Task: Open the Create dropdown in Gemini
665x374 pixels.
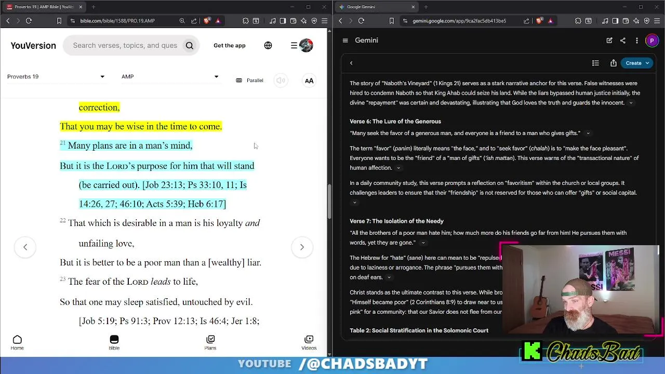Action: click(637, 63)
